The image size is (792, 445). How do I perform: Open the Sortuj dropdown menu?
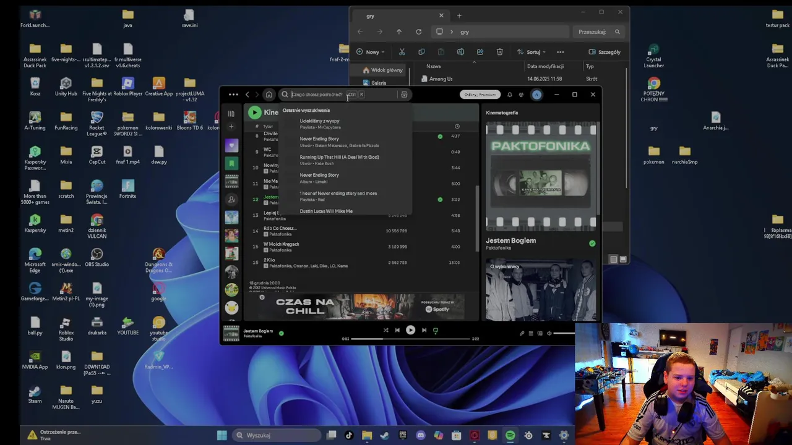coord(532,52)
